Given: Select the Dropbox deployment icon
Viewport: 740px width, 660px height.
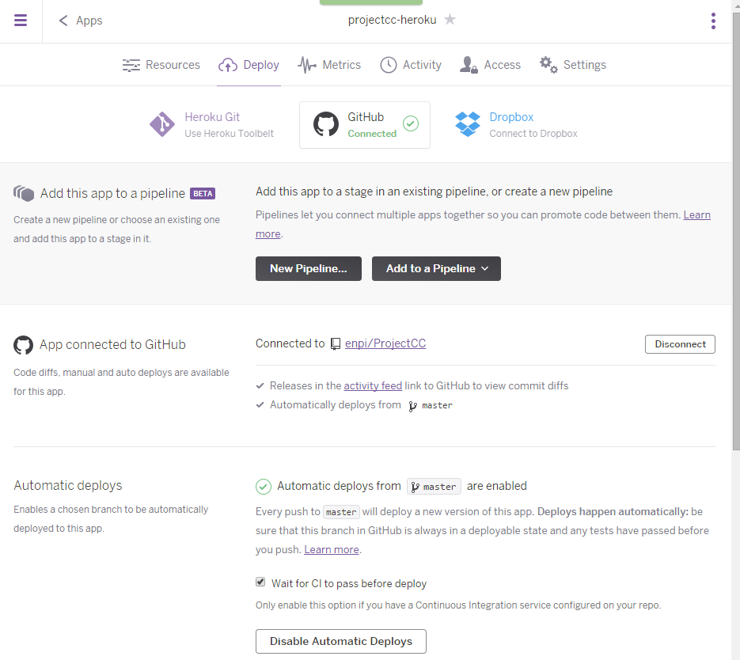Looking at the screenshot, I should click(x=468, y=123).
